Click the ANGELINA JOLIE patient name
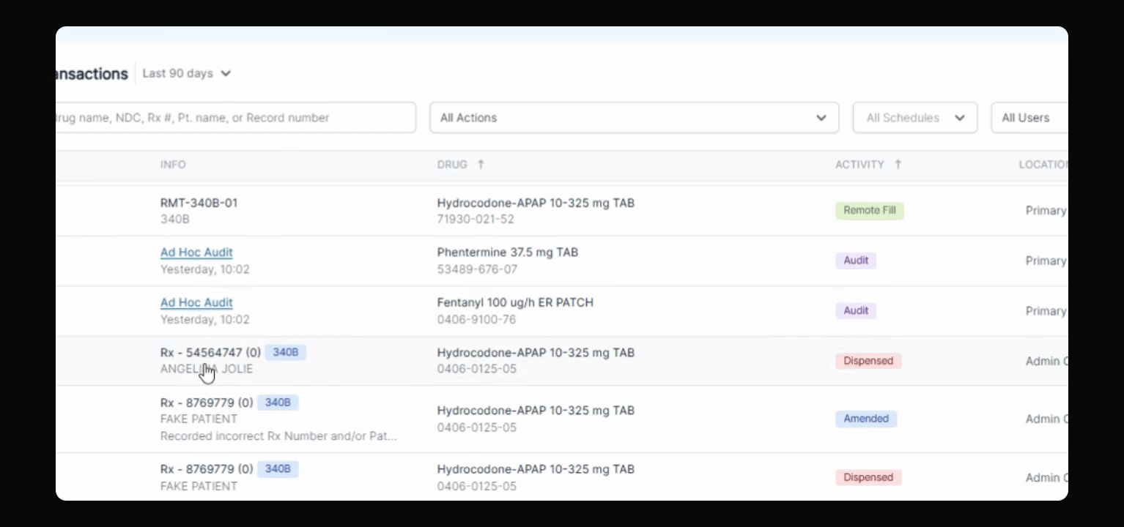The width and height of the screenshot is (1124, 527). pos(207,369)
